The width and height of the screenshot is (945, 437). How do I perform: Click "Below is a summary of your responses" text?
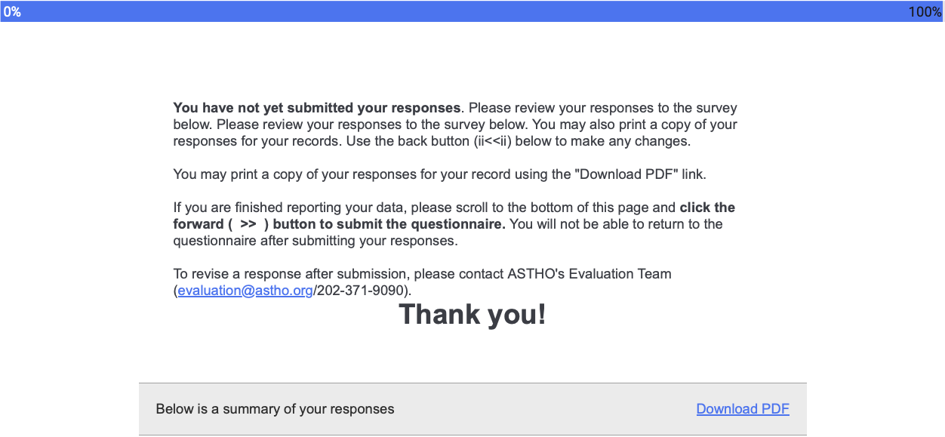point(275,409)
